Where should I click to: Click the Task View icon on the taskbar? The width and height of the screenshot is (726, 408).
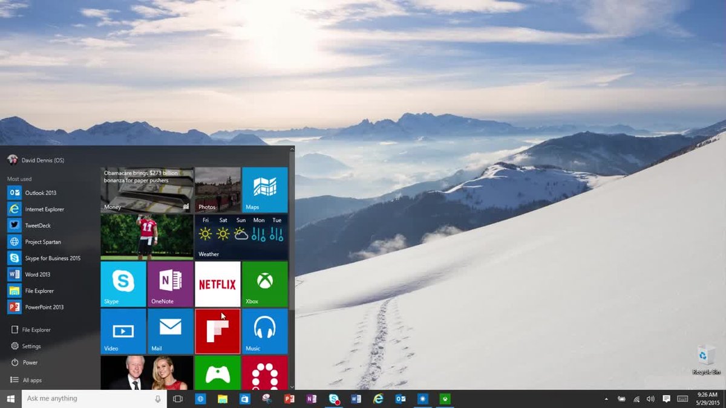[177, 399]
